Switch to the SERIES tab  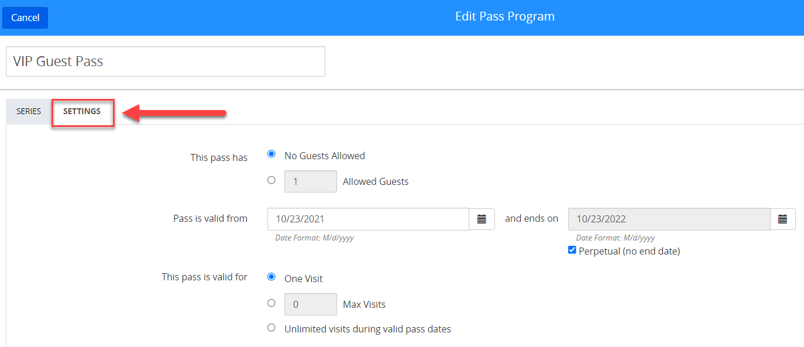point(28,111)
